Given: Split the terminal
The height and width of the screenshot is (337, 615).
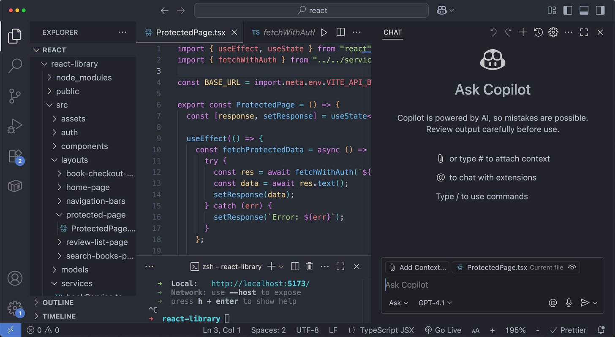Looking at the screenshot, I should [x=295, y=266].
